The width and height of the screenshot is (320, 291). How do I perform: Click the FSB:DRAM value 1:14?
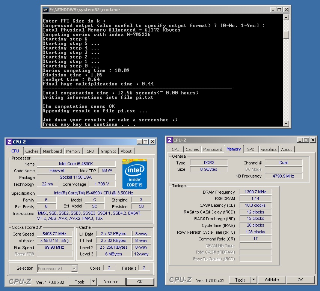[255, 198]
